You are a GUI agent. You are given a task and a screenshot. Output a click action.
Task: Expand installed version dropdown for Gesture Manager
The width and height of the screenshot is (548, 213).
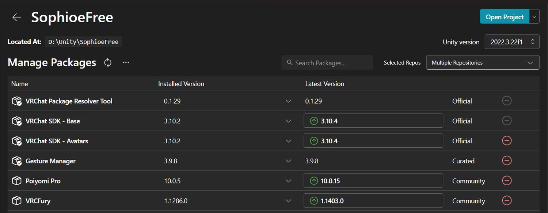[x=289, y=161]
